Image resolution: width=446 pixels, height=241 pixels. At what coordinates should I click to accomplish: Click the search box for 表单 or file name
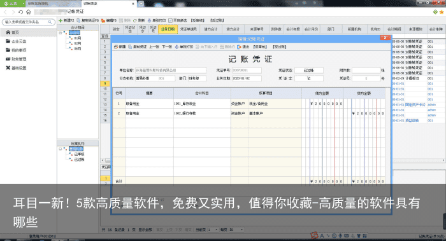click(x=28, y=22)
